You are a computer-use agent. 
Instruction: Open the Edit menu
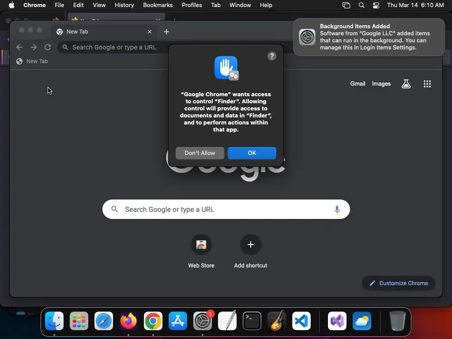78,5
